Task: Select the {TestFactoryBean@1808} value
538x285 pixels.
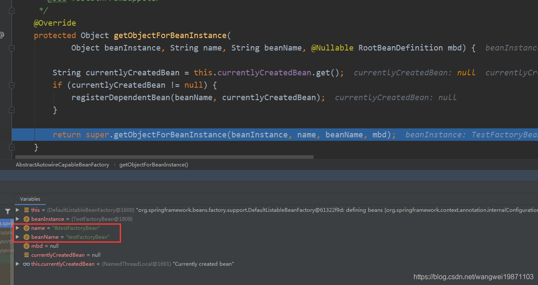Action: (102, 219)
